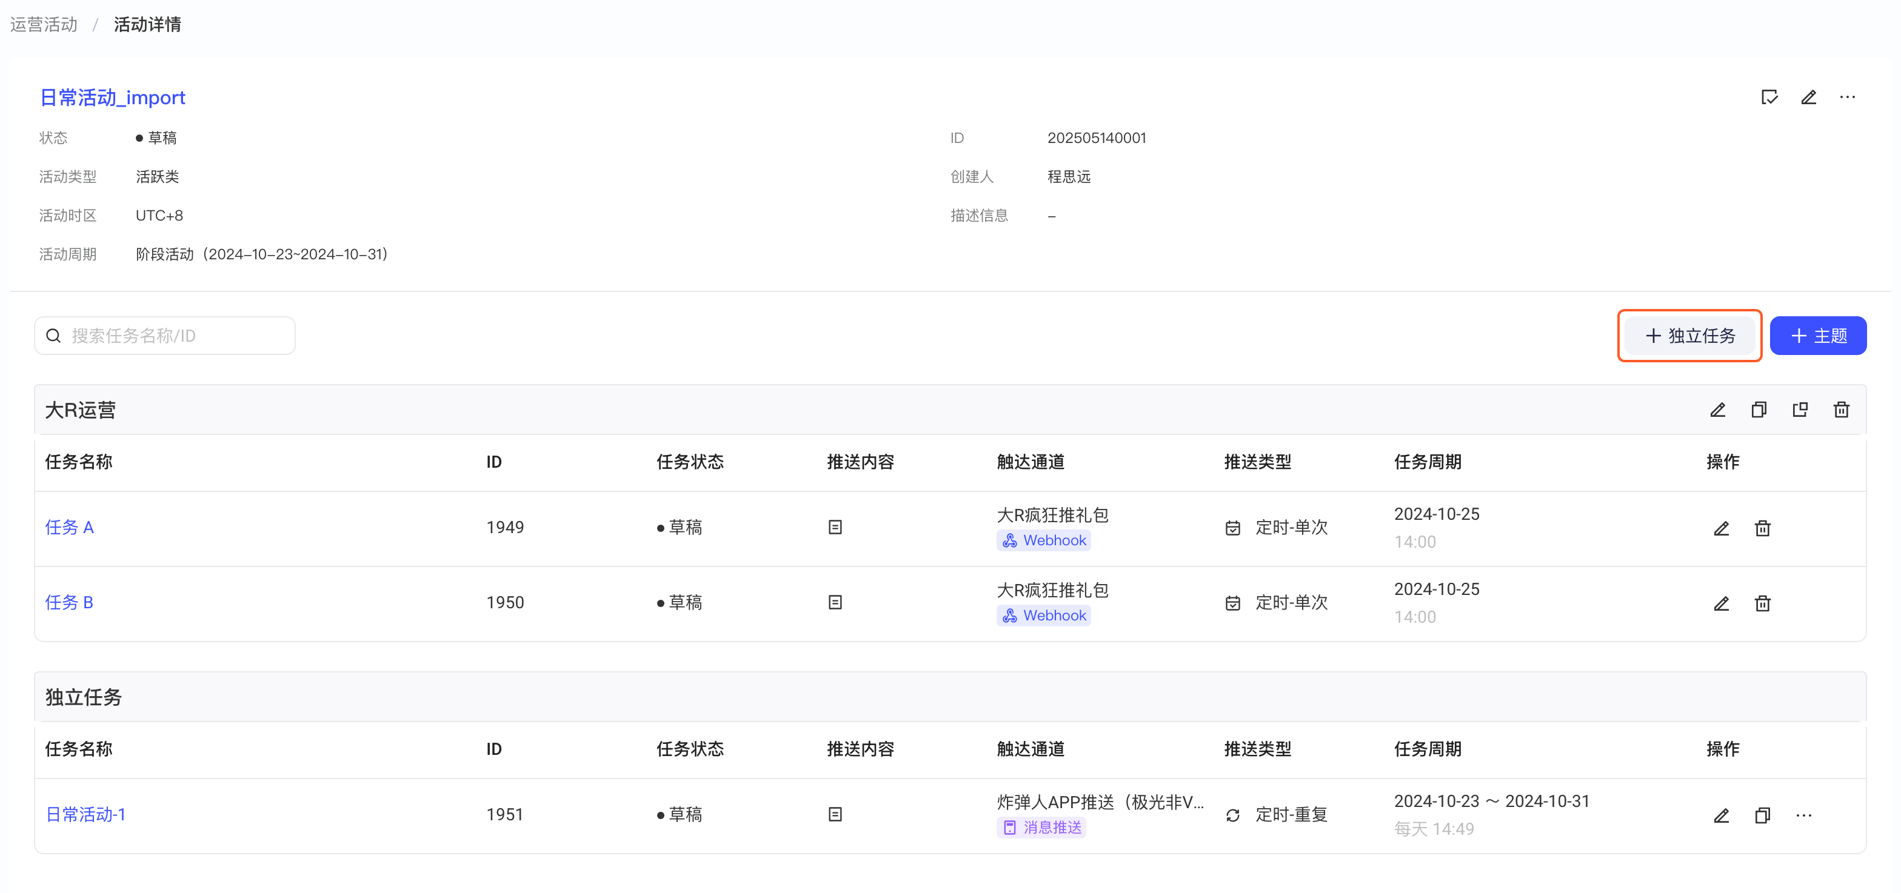Add a new 主题
Viewport: 1901px width, 893px height.
(1817, 336)
